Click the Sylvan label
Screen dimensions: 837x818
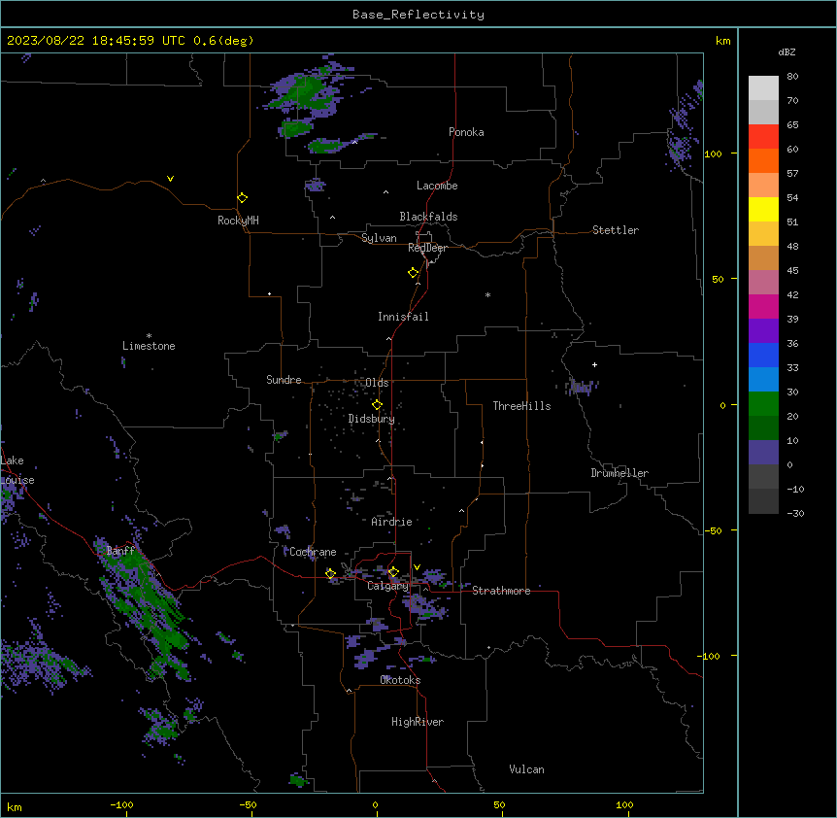(x=379, y=238)
